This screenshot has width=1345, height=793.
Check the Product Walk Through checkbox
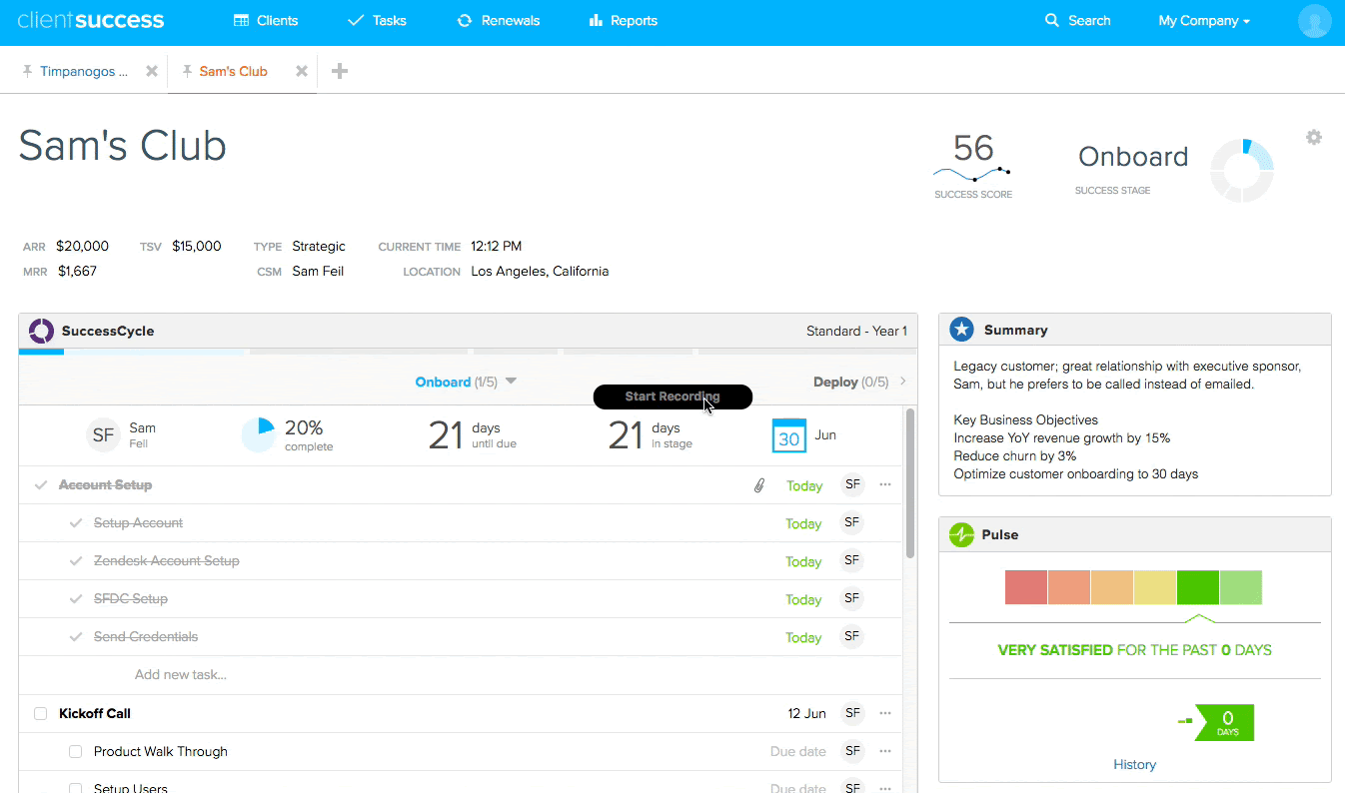coord(75,751)
